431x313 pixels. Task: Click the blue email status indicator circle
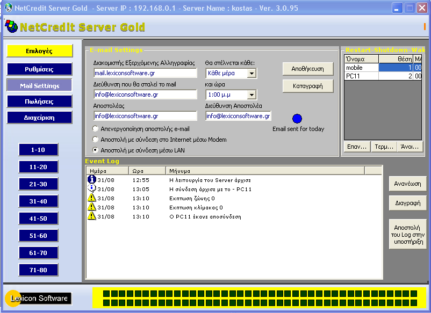[x=297, y=119]
